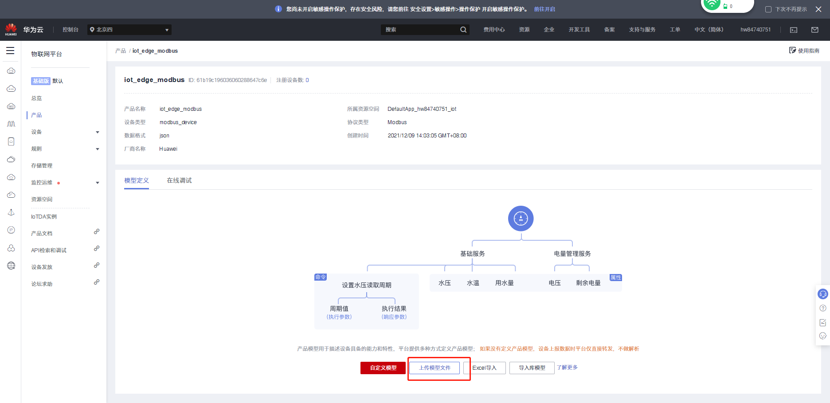Open the 中文 (简体) language menu
Screen dimensions: 830x403
(709, 30)
